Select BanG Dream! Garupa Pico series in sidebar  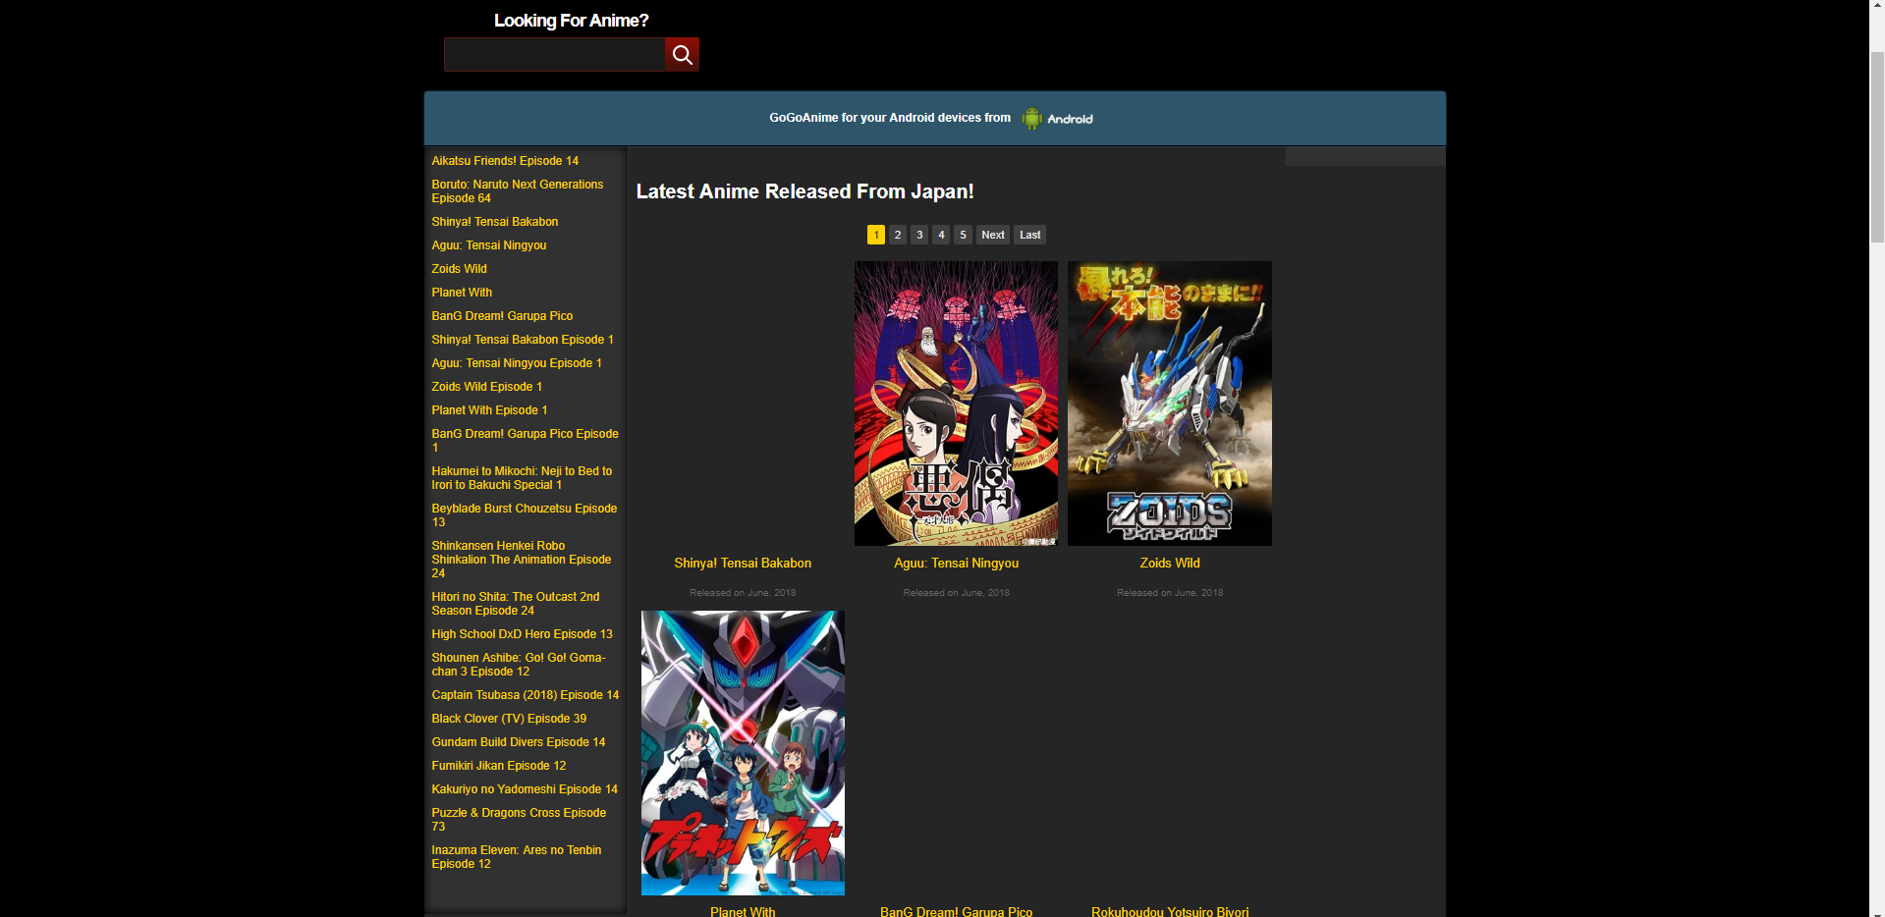point(502,316)
